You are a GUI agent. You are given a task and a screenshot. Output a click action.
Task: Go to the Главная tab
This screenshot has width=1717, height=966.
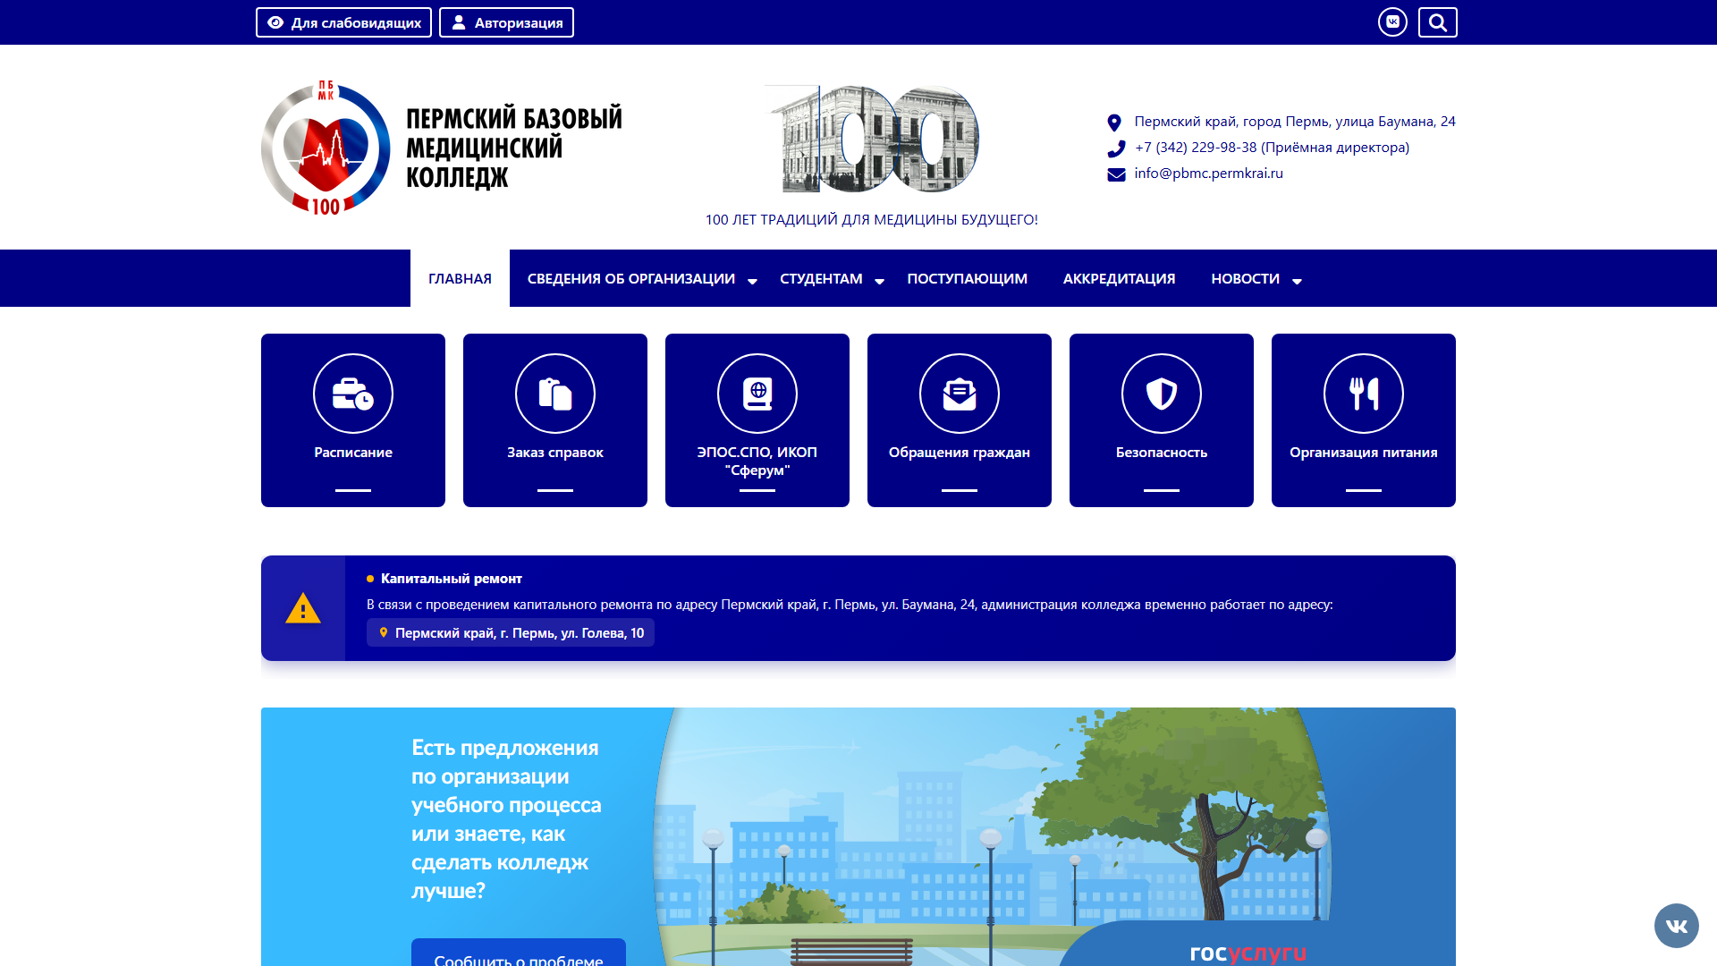coord(460,278)
